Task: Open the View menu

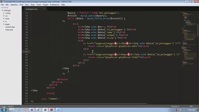Action: point(27,5)
